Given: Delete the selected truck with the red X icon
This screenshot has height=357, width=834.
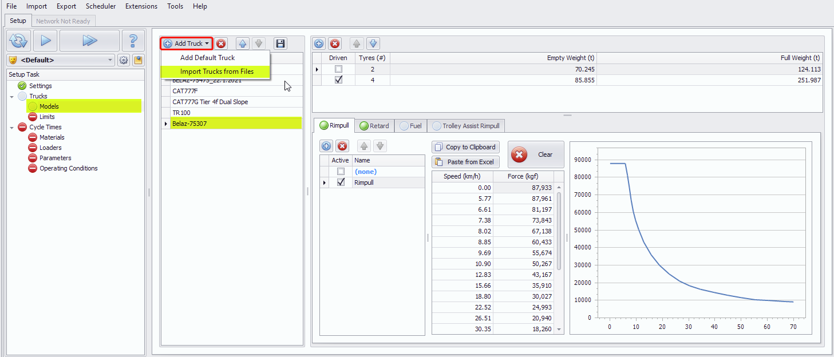Looking at the screenshot, I should click(221, 43).
